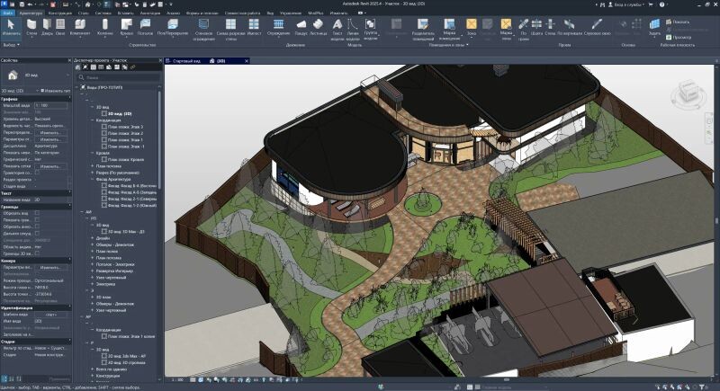Activate the Крыша (Roof) tool
Screen dimensions: 720x391
(x=126, y=25)
